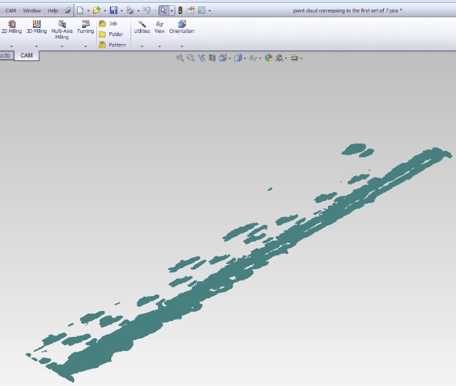Expand the Open file dropdown arrow
This screenshot has width=456, height=386.
click(x=105, y=11)
